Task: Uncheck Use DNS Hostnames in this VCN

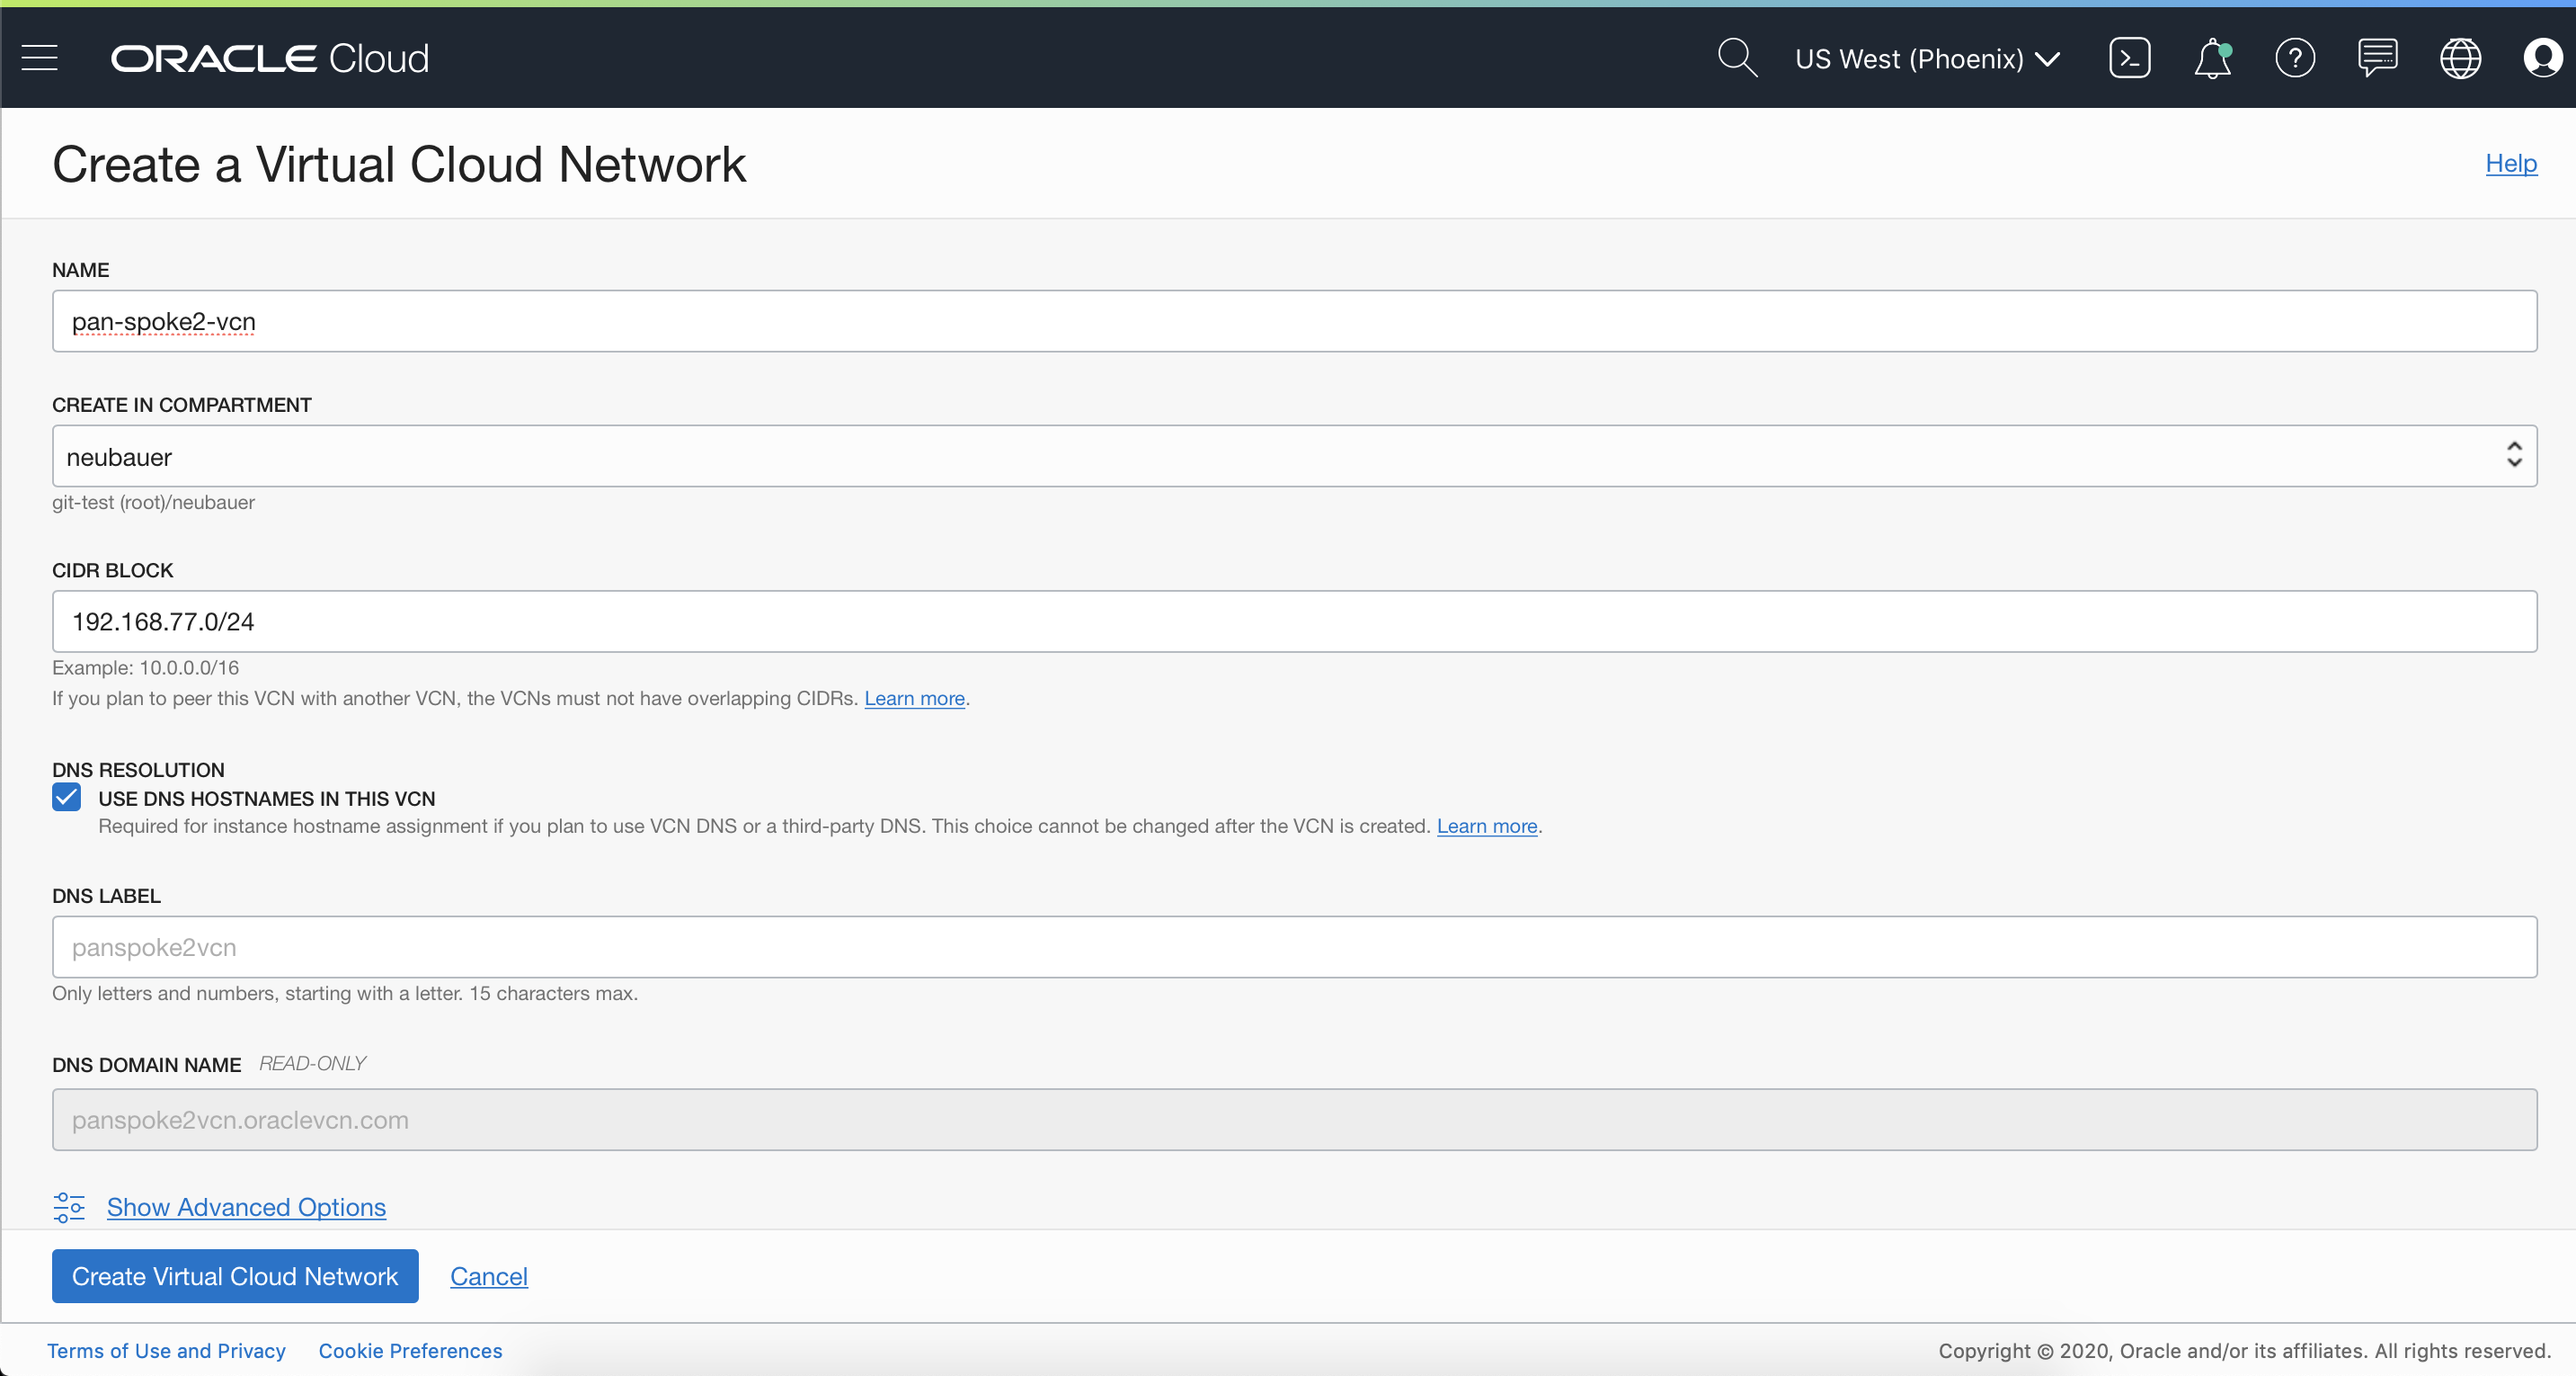Action: (67, 798)
